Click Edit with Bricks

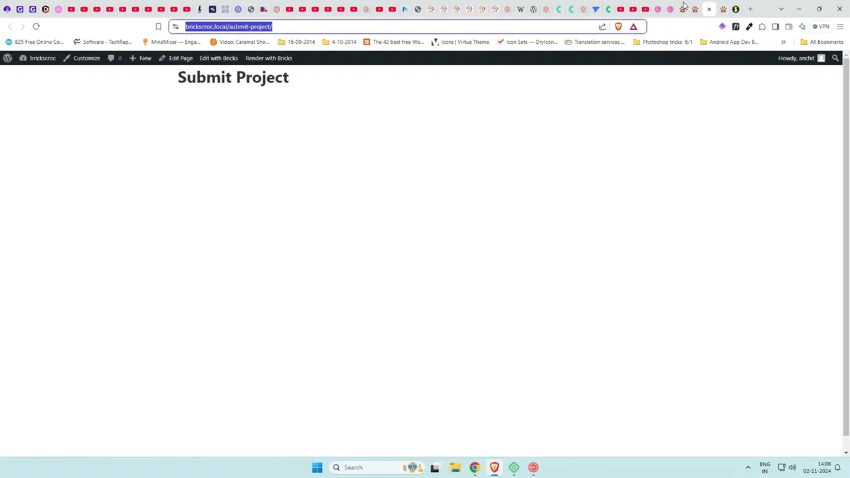pyautogui.click(x=218, y=58)
